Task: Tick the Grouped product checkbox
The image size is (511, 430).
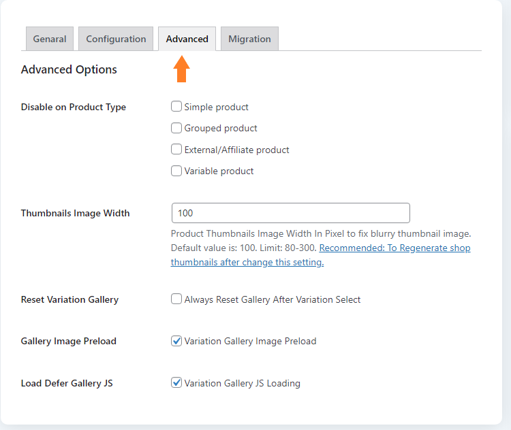Action: coord(176,128)
